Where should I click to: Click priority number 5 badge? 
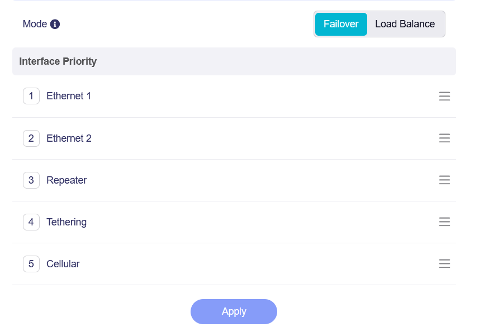coord(31,264)
